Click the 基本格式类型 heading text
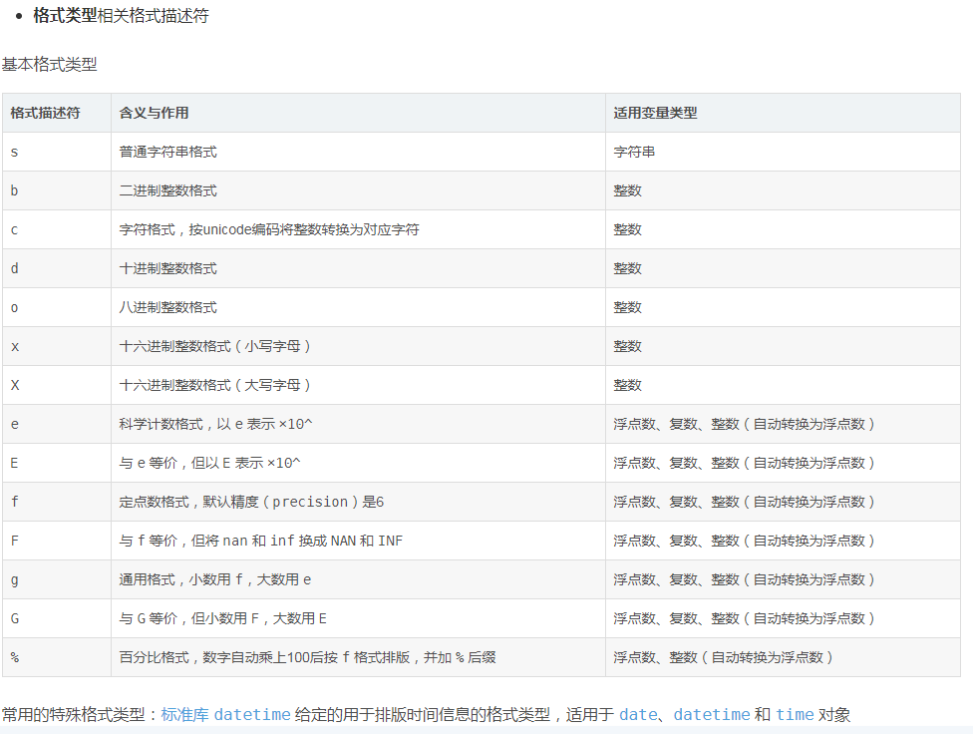The height and width of the screenshot is (734, 973). point(50,64)
